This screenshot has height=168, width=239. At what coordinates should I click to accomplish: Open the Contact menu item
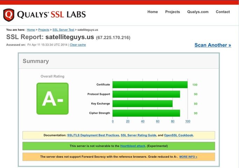point(223,12)
